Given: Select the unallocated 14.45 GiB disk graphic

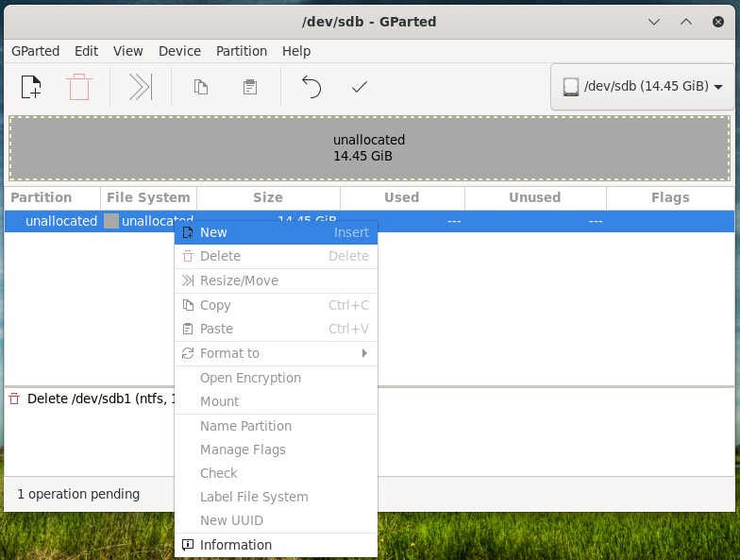Looking at the screenshot, I should pos(370,148).
